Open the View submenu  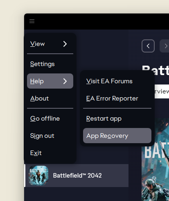[50, 44]
